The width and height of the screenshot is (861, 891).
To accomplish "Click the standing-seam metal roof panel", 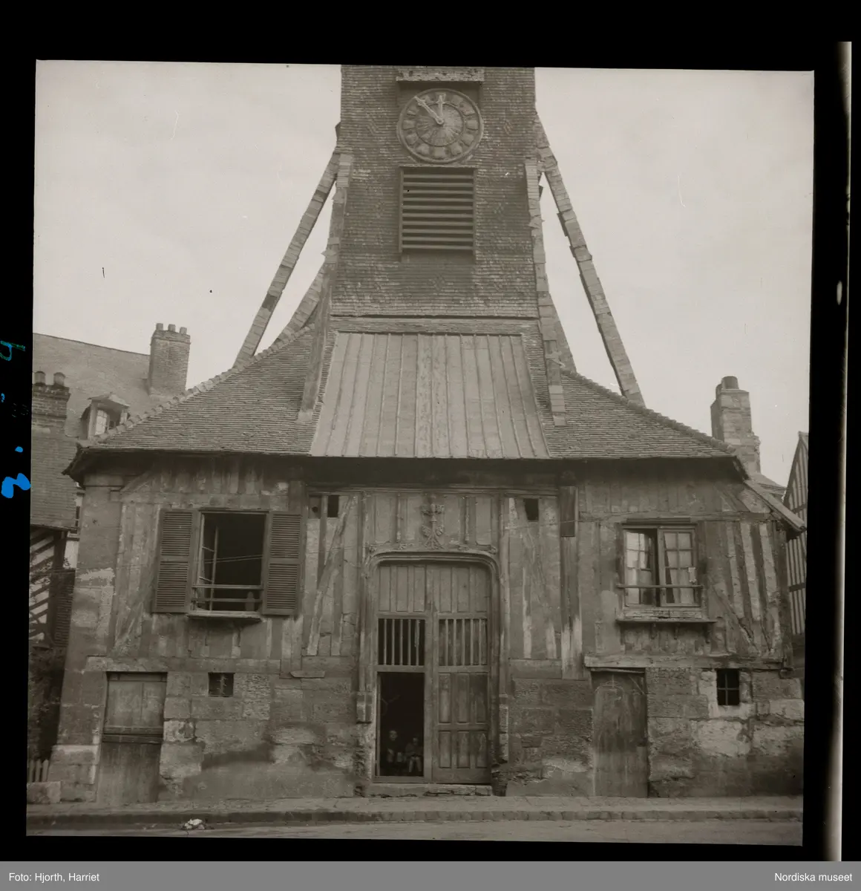I will click(429, 395).
